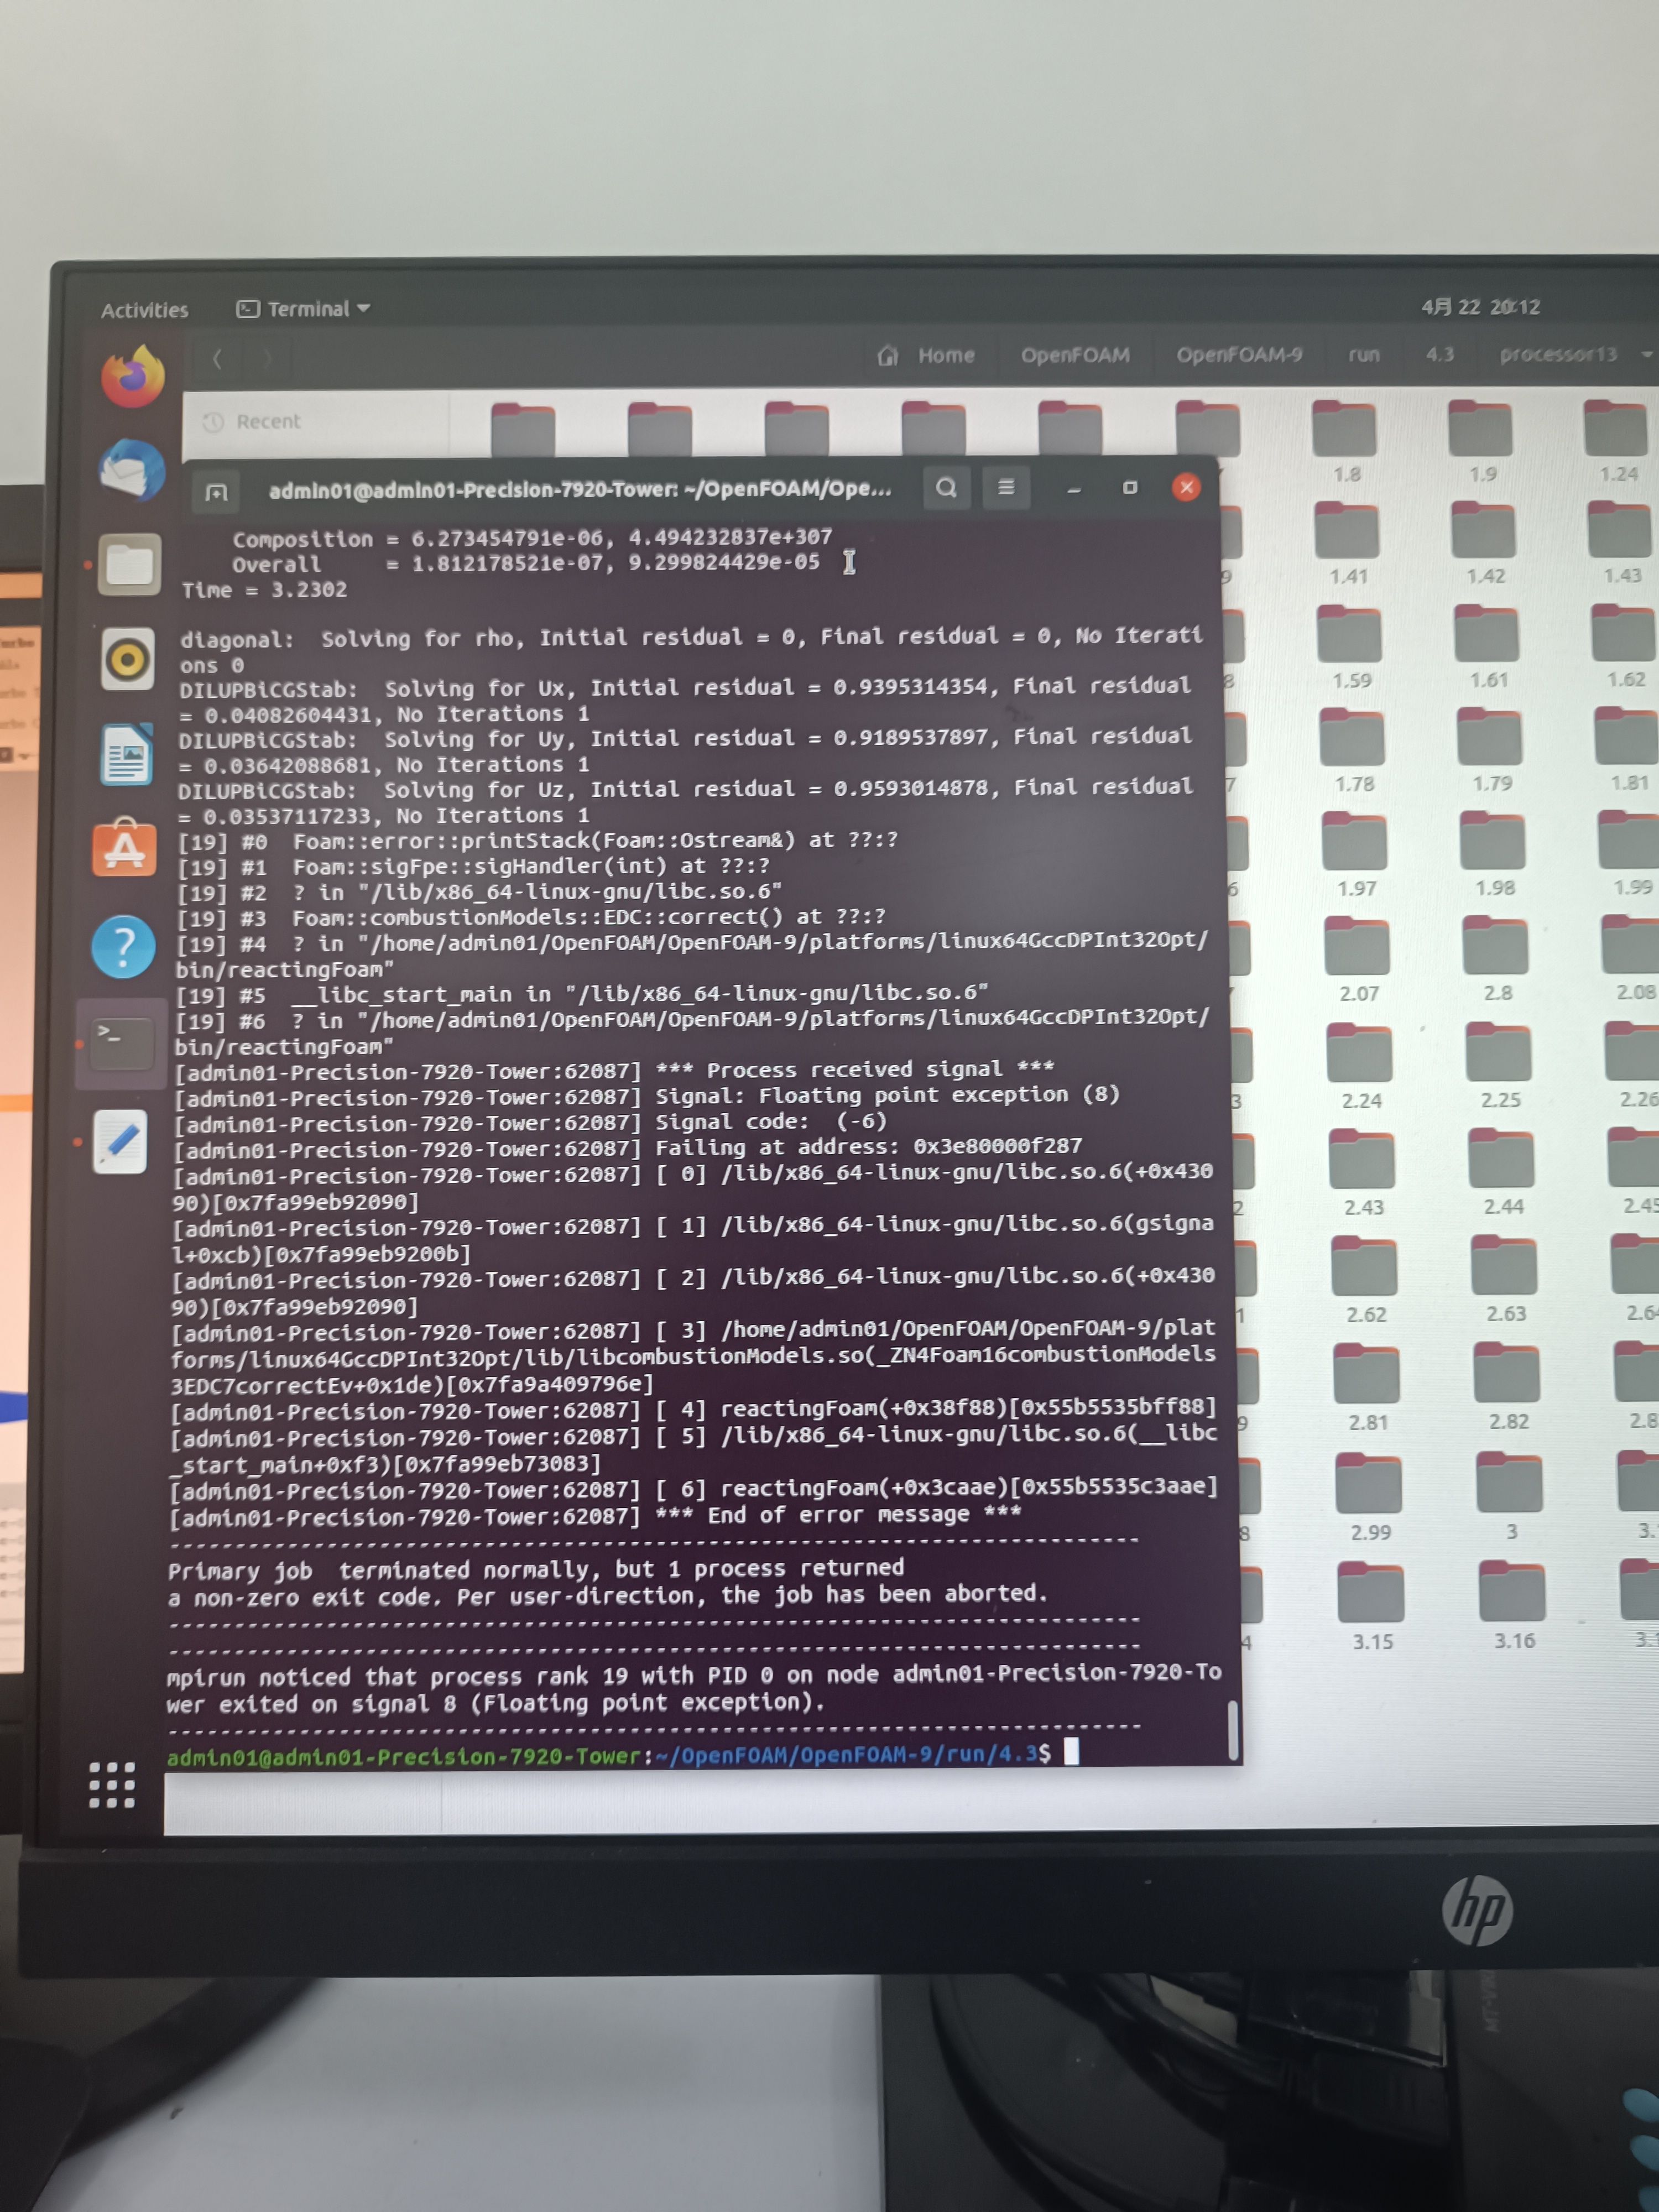Select the folder named 2.43
The width and height of the screenshot is (1659, 2212).
1363,1173
